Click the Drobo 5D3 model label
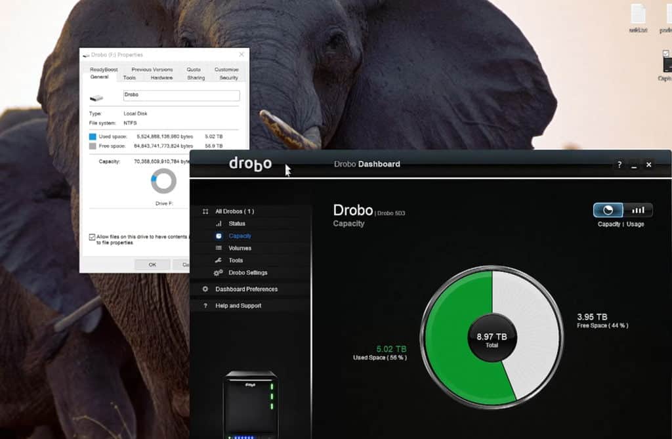The image size is (672, 439). 391,213
